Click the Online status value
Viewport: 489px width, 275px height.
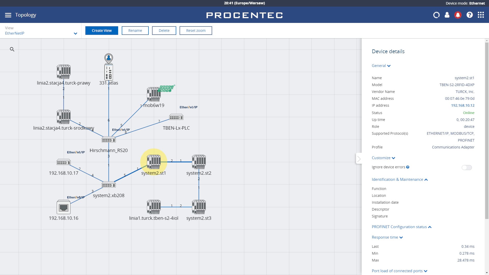click(469, 113)
